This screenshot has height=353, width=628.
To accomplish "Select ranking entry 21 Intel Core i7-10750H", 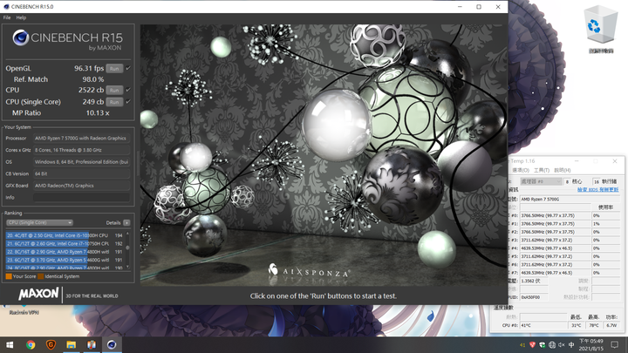I will 65,243.
